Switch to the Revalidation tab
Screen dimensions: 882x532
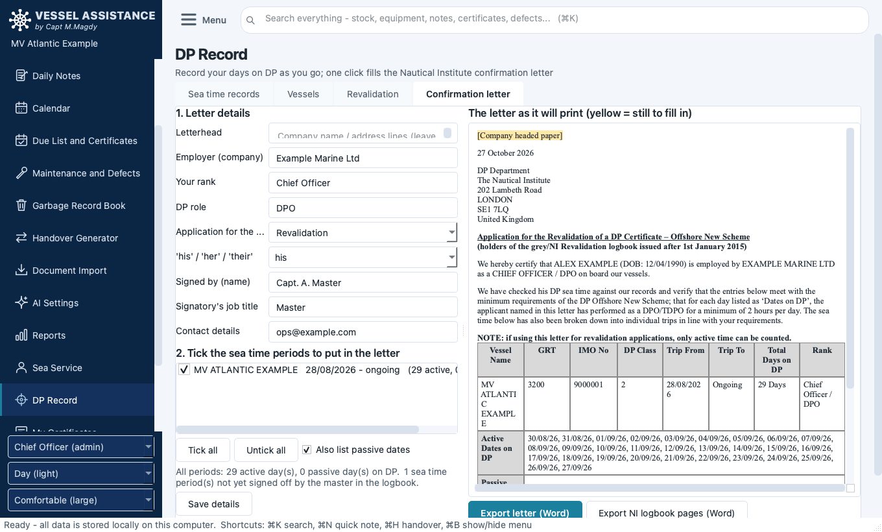point(372,94)
